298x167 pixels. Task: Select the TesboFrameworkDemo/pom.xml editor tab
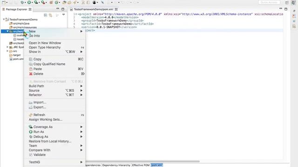coord(93,9)
